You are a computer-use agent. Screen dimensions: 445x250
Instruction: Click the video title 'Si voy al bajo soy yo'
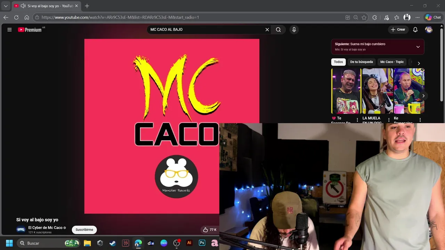[x=37, y=220]
